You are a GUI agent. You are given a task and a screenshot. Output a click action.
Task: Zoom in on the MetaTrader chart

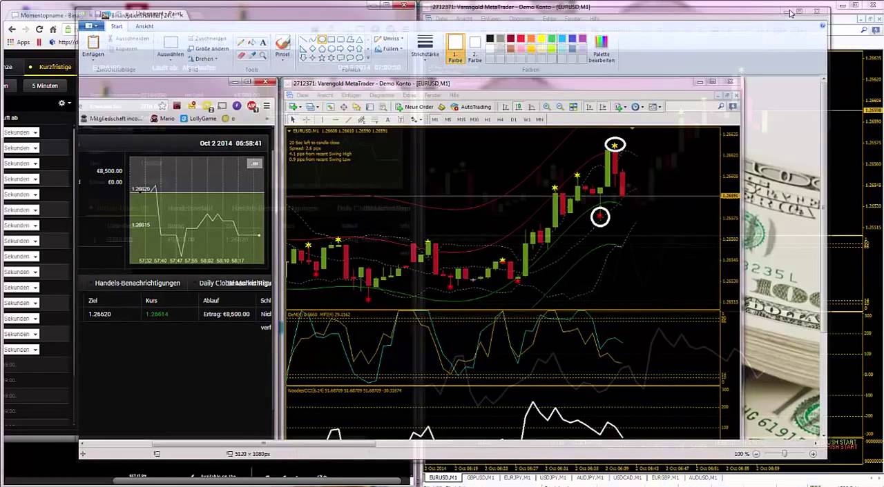[547, 107]
